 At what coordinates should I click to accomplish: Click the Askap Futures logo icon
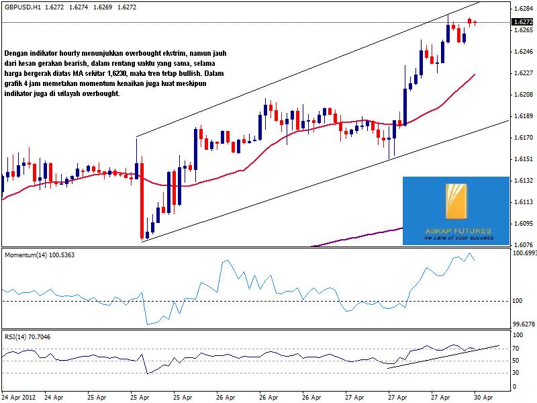pyautogui.click(x=456, y=204)
